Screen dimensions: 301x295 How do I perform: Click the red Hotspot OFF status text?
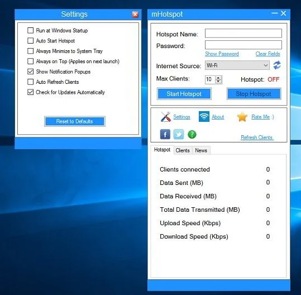(x=274, y=79)
